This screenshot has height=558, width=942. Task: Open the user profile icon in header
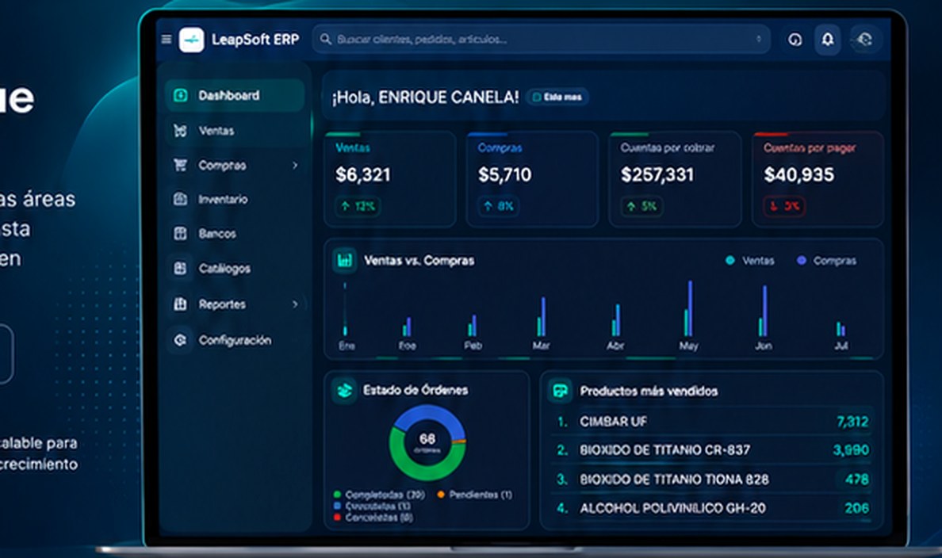click(865, 39)
